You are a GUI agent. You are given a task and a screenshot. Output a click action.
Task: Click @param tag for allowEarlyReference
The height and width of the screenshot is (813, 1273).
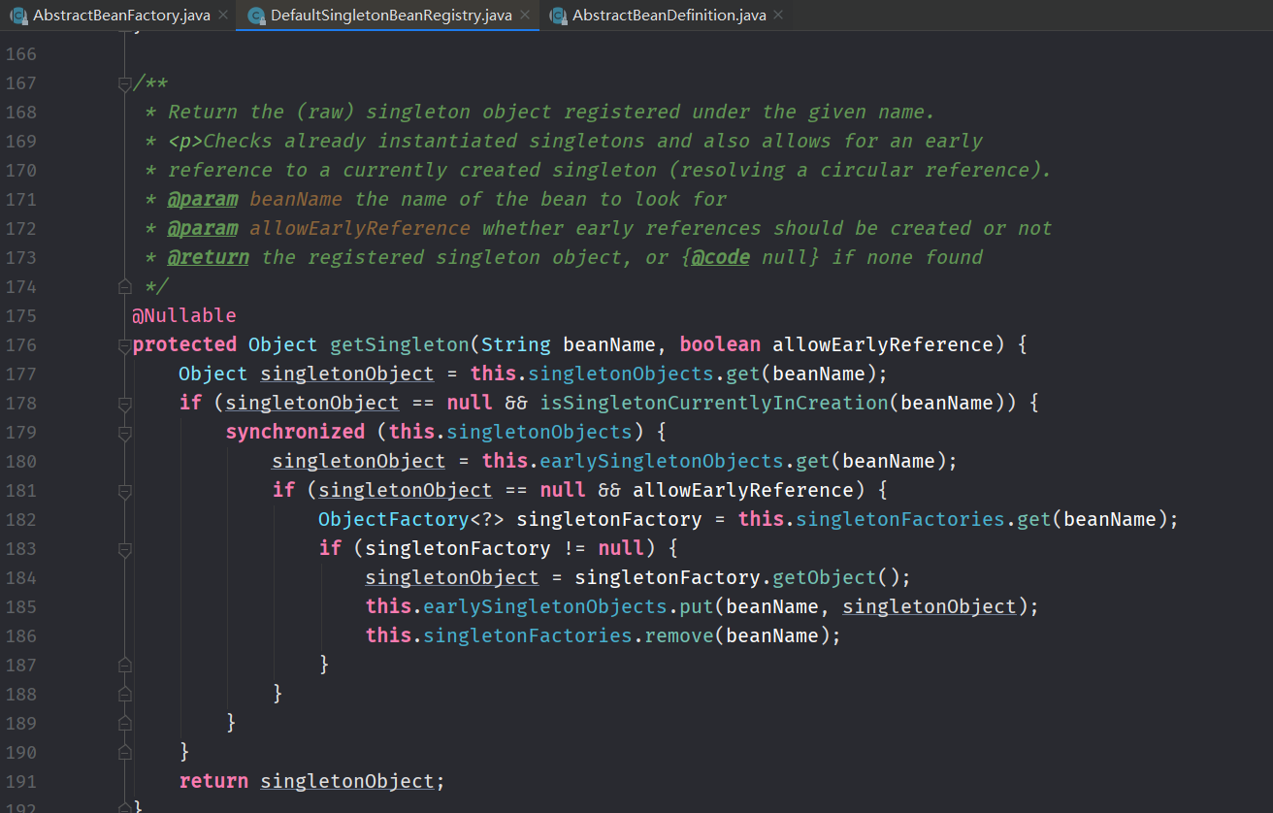tap(202, 228)
